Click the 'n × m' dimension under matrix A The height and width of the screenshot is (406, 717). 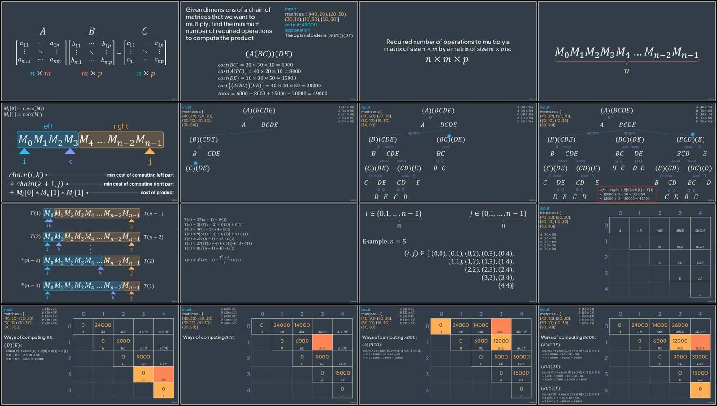tap(40, 73)
